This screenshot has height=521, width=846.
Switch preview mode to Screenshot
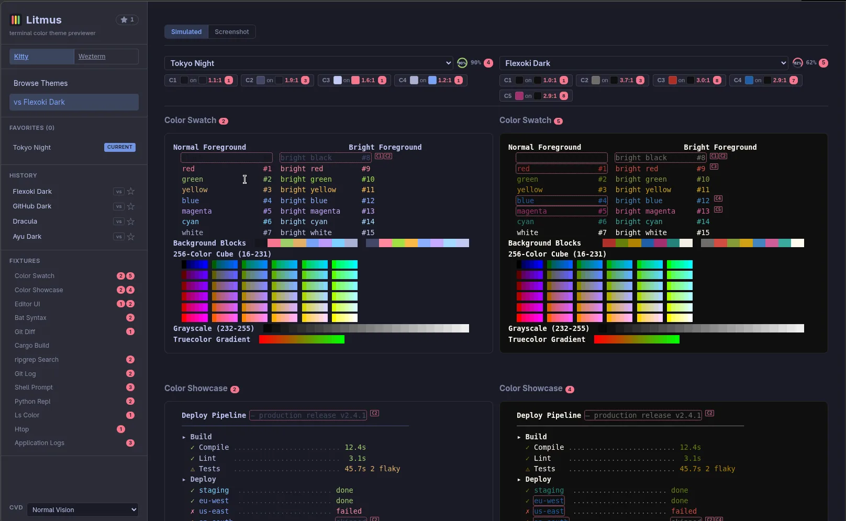click(x=231, y=32)
